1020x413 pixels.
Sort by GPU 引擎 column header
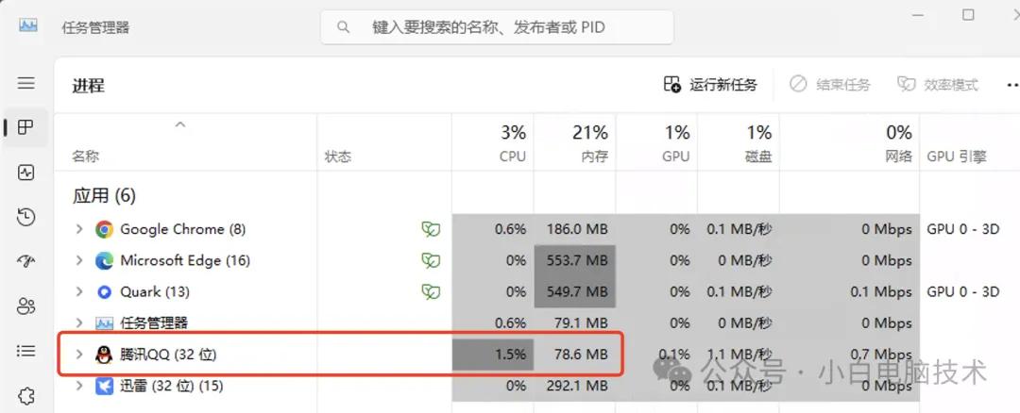click(x=957, y=157)
